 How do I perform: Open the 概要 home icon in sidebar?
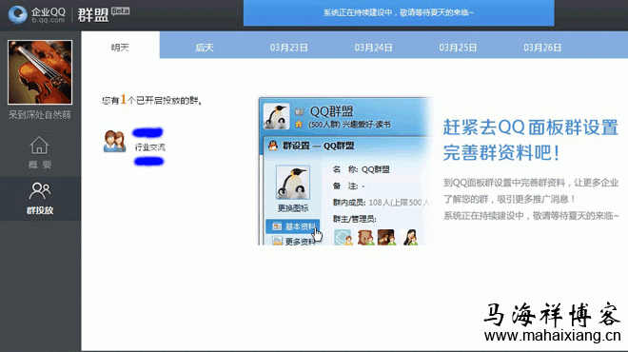pos(39,146)
